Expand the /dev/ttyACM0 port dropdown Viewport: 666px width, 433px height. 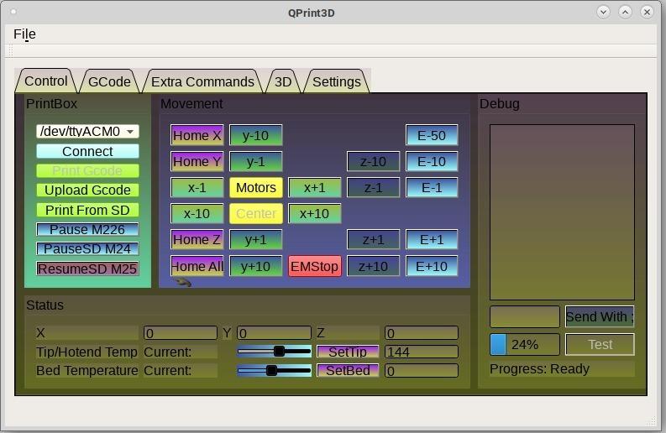click(87, 131)
